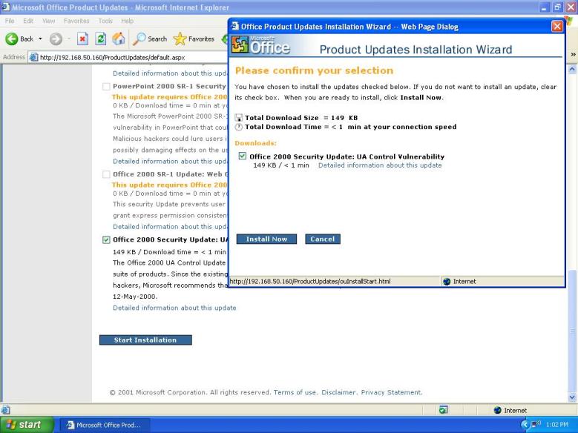
Task: Open the Back button history dropdown arrow
Action: pos(40,39)
